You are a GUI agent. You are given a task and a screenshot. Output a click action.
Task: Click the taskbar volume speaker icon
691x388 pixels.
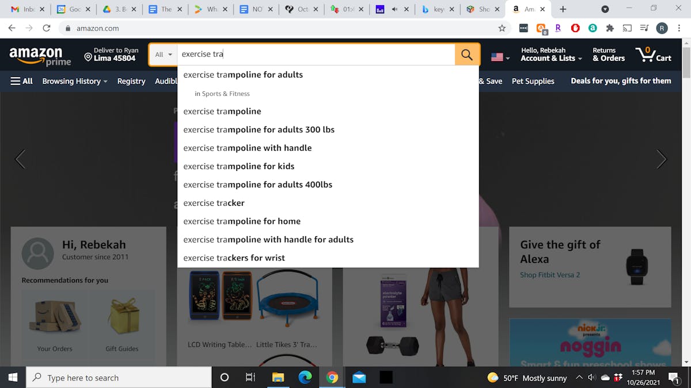(x=592, y=378)
